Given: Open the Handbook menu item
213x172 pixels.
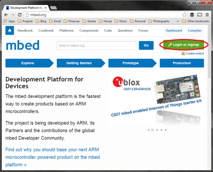Looking at the screenshot, I should tap(25, 31).
